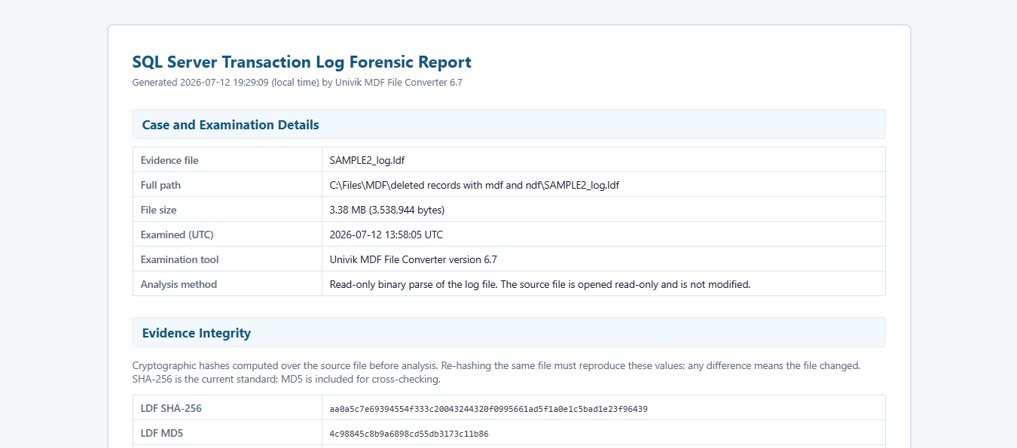The height and width of the screenshot is (448, 1017).
Task: Click the 'Univik MDF File Converter version 6.7' value
Action: point(414,259)
